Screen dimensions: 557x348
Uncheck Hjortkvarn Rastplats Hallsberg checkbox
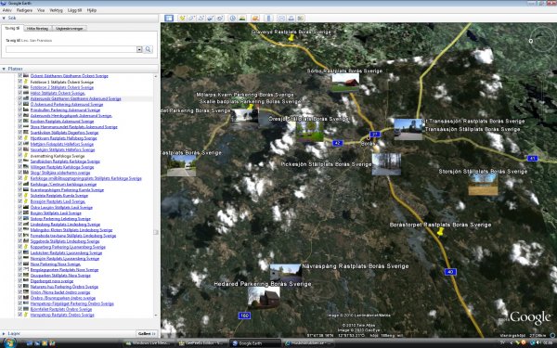tap(19, 138)
